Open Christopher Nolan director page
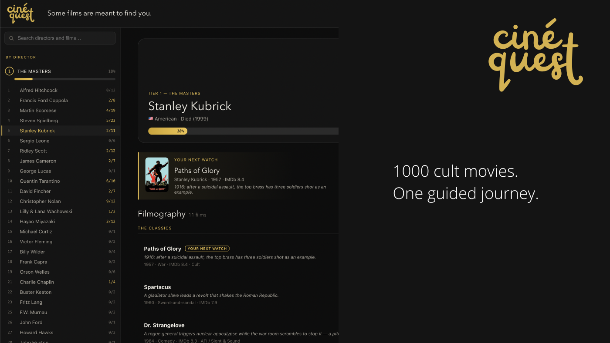610x343 pixels. [x=60, y=201]
